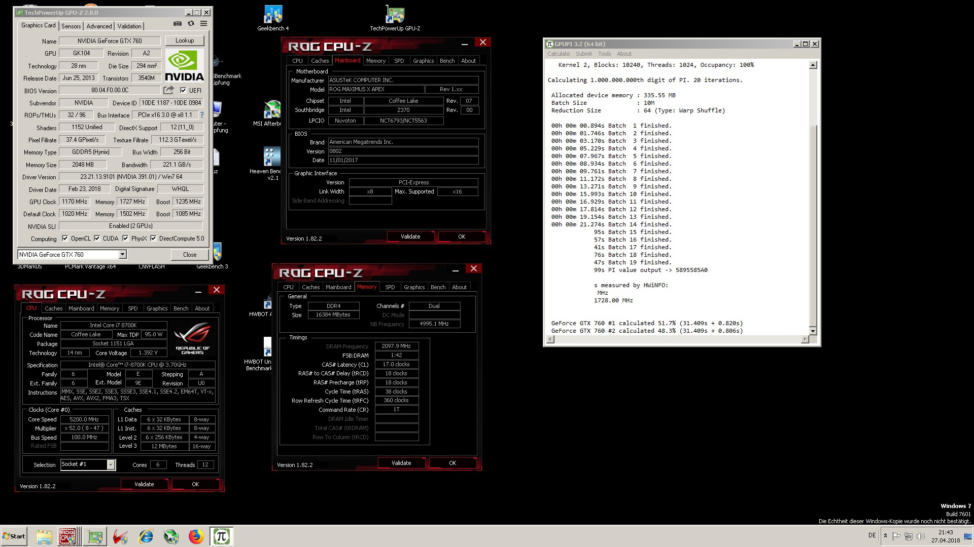Click the Close button in GPU-Z
This screenshot has height=547, width=974.
[190, 255]
